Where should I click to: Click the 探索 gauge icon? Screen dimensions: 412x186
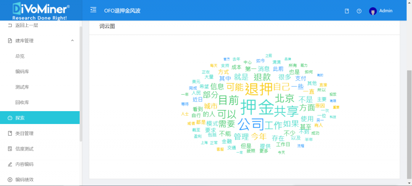pyautogui.click(x=10, y=118)
